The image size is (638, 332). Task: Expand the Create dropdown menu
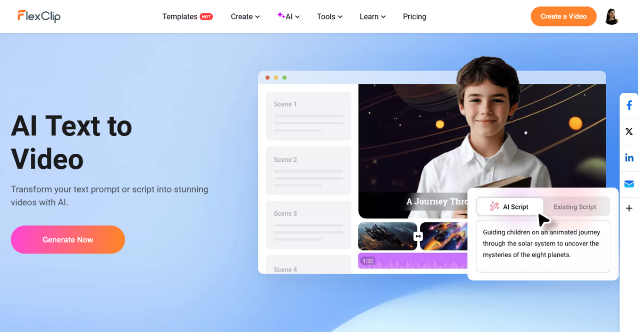tap(245, 16)
